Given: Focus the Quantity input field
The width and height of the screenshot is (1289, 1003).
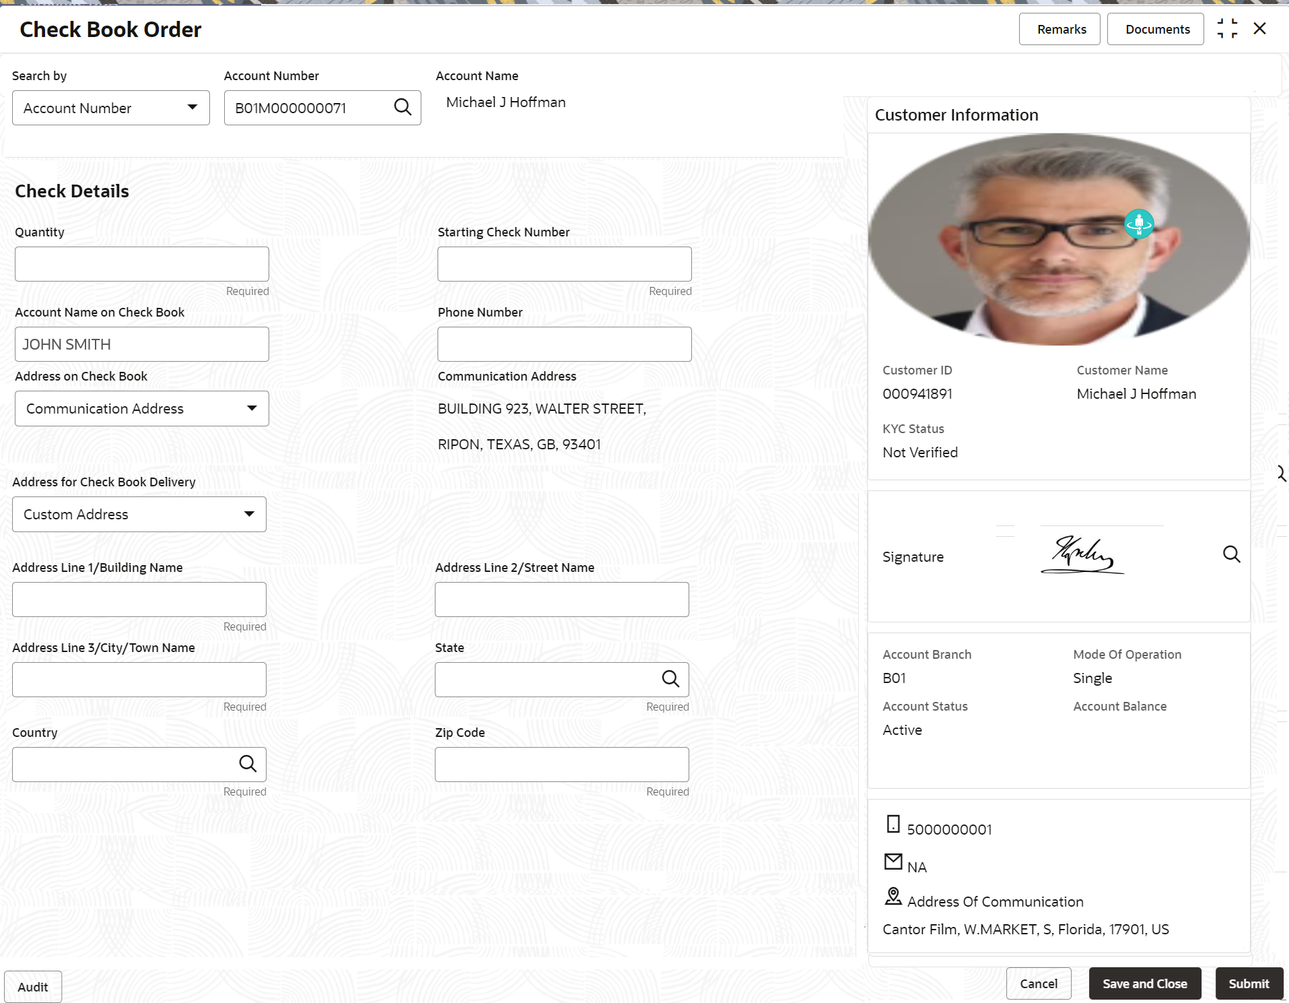Looking at the screenshot, I should [x=142, y=264].
